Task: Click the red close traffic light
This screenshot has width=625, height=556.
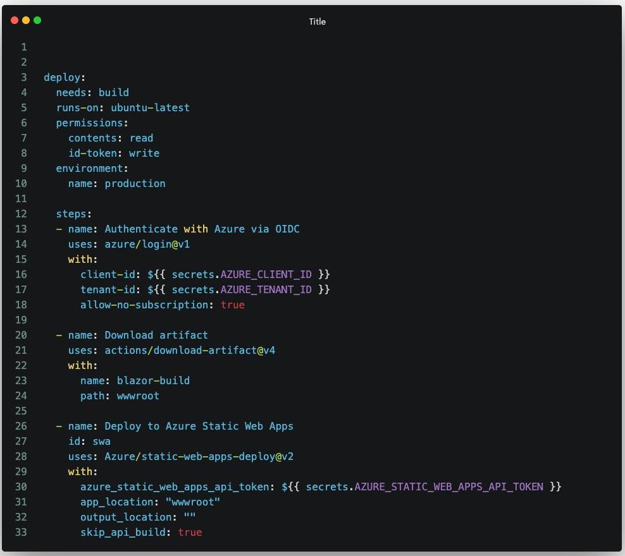Action: tap(14, 20)
